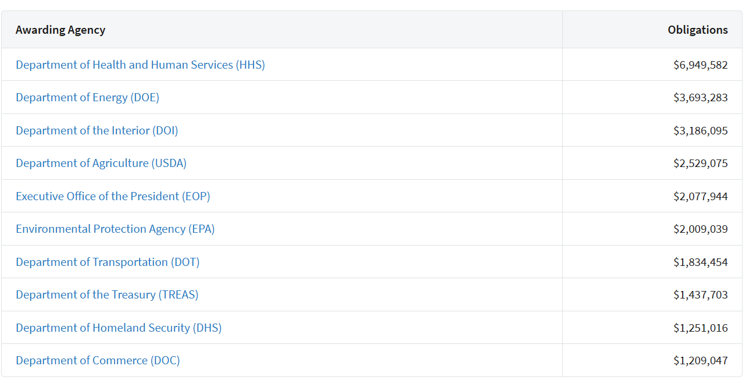Select Department of Agriculture (USDA) link

(x=101, y=163)
